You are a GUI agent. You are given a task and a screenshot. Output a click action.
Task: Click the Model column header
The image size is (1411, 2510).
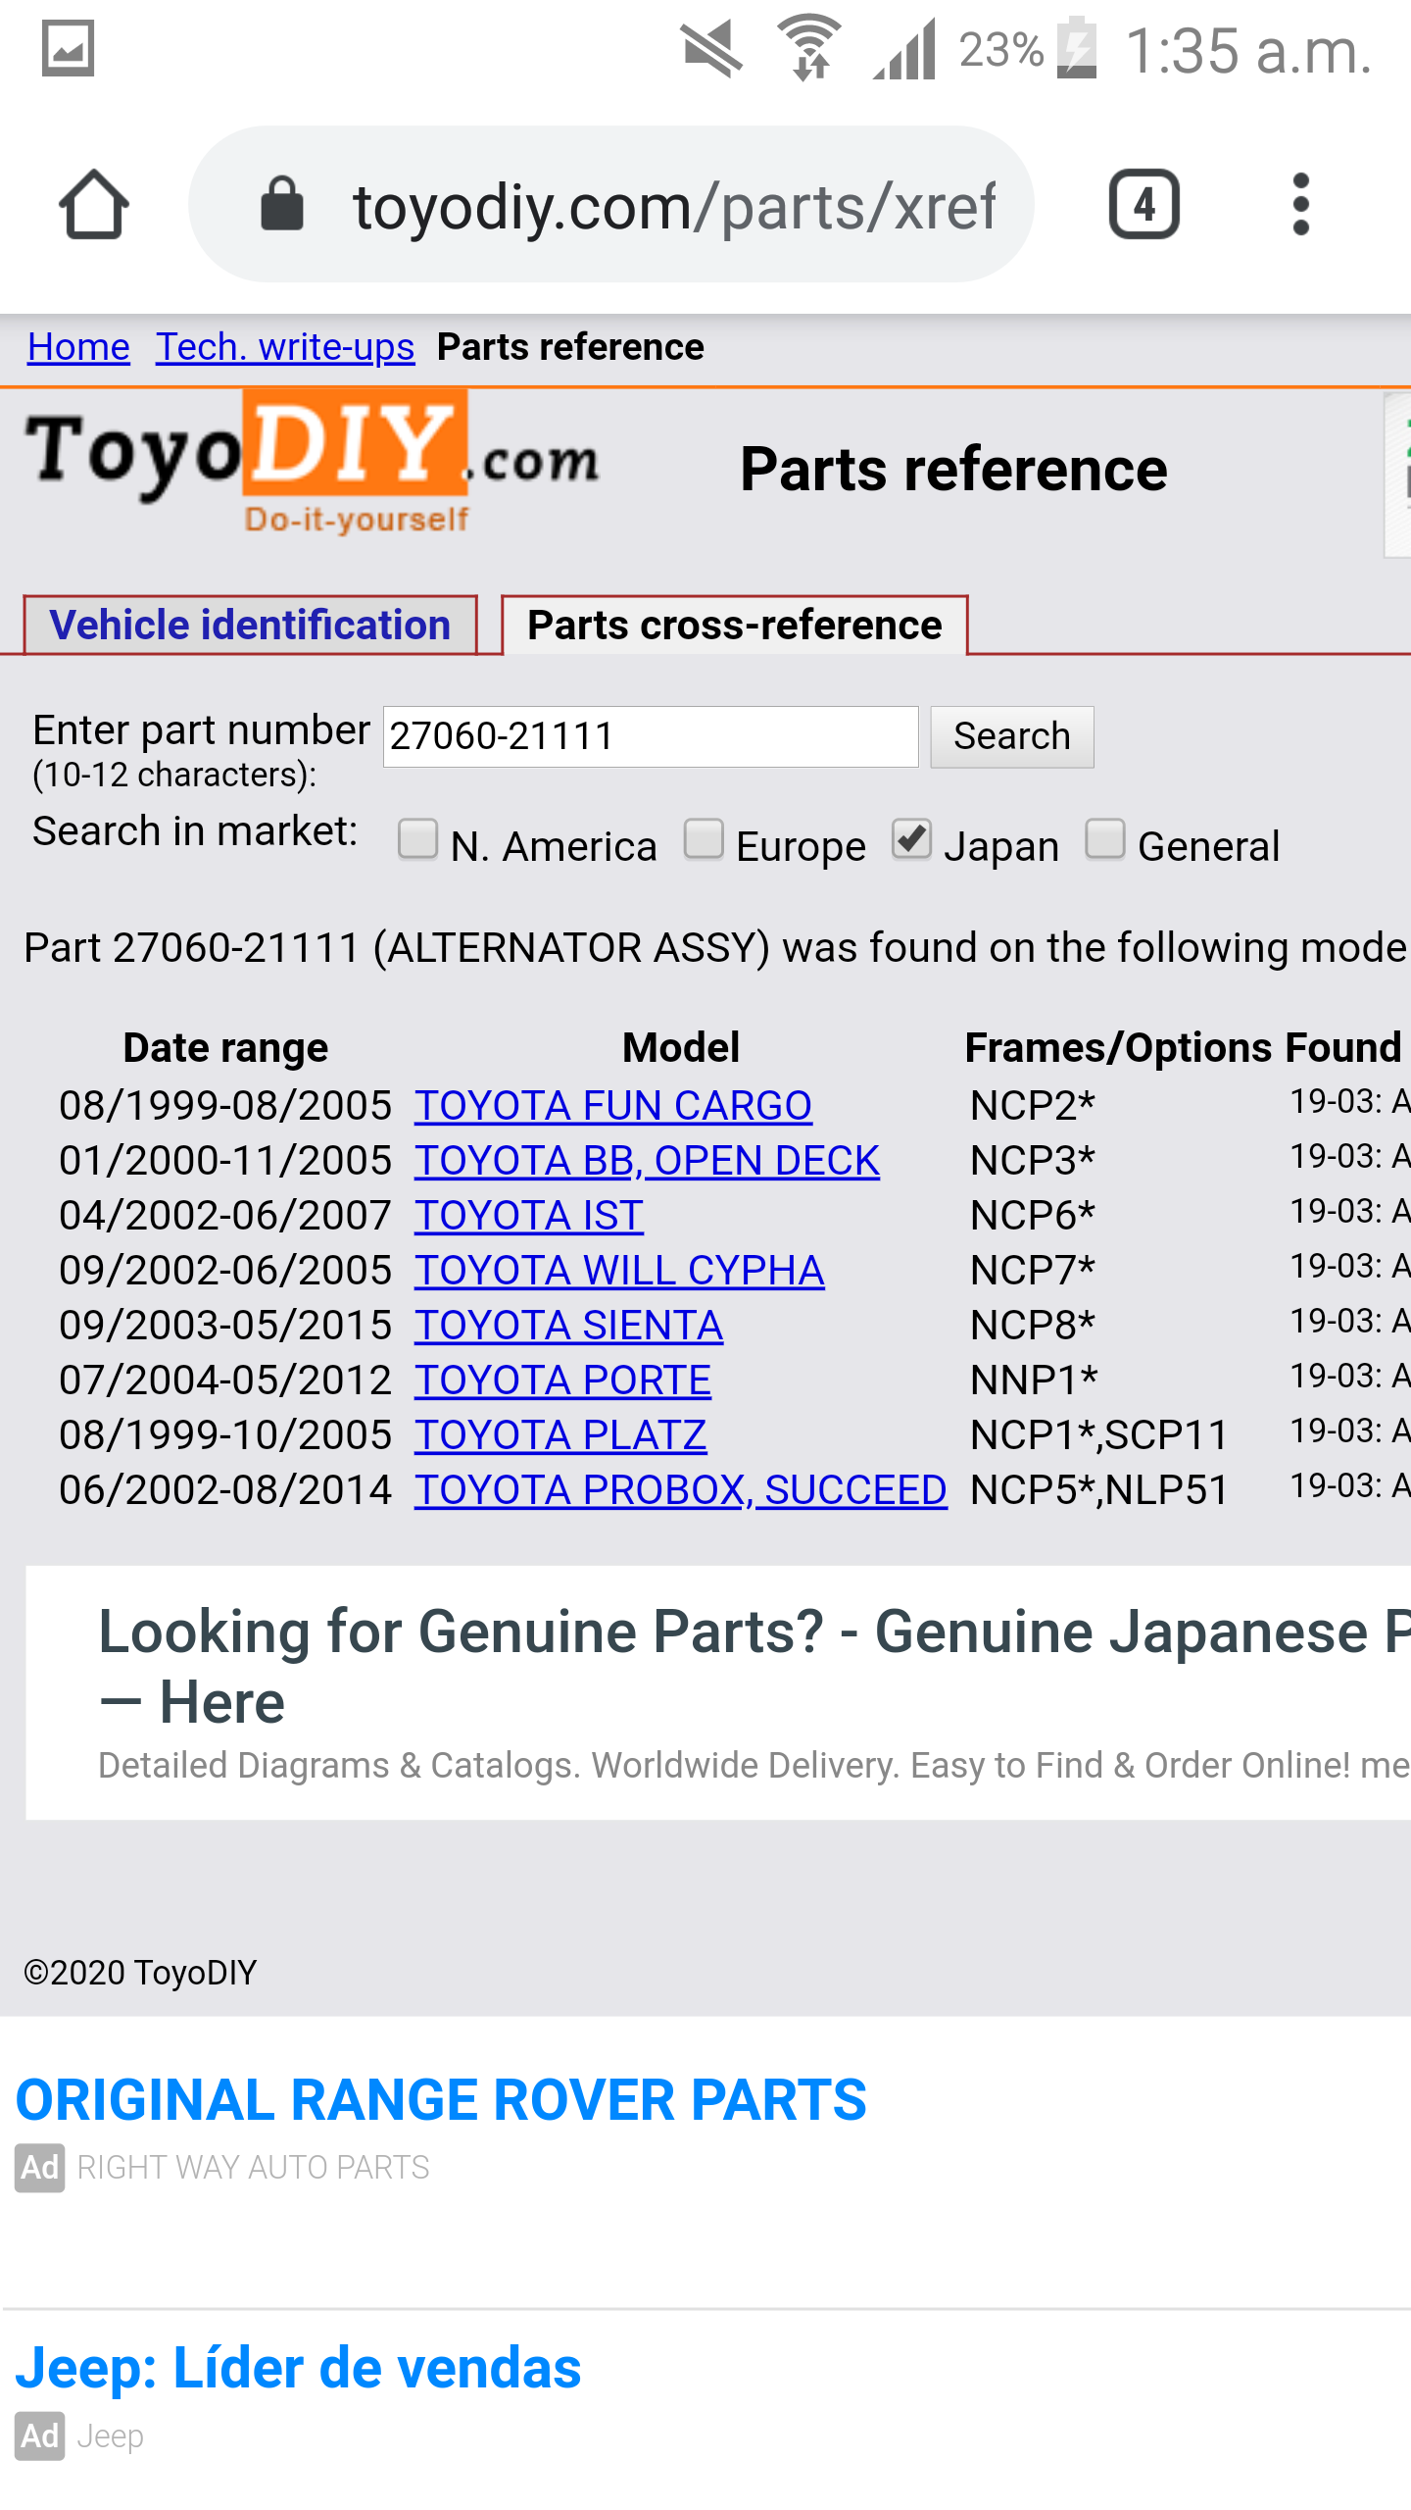(681, 1048)
